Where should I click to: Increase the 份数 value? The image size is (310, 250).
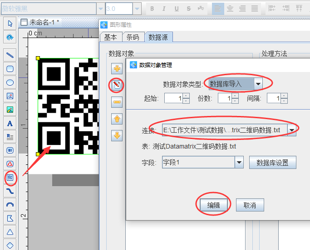(235, 96)
